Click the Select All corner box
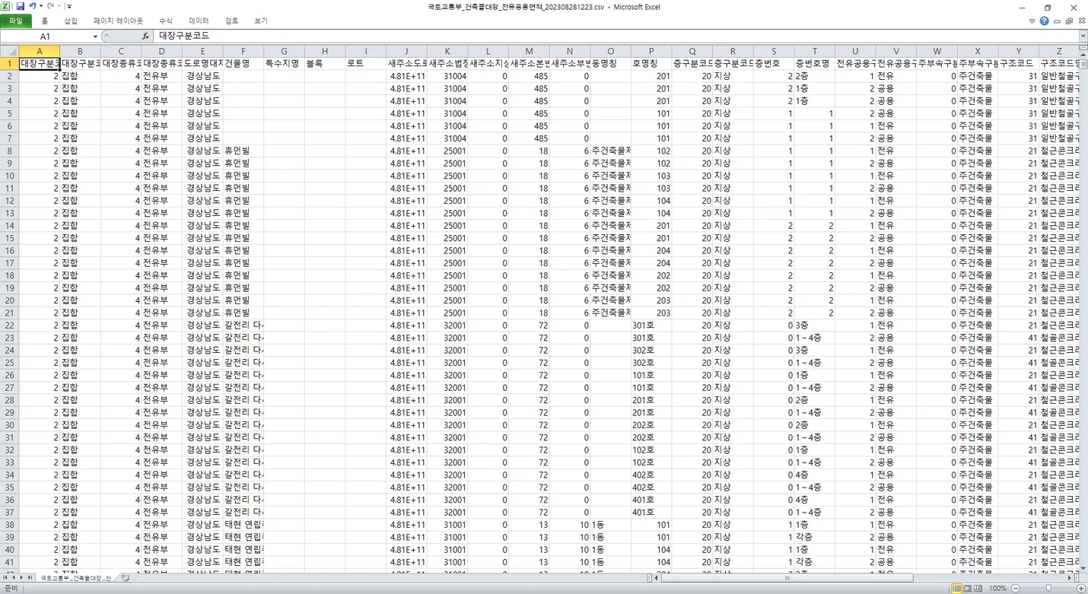Screen dimensions: 1088x594 9,52
